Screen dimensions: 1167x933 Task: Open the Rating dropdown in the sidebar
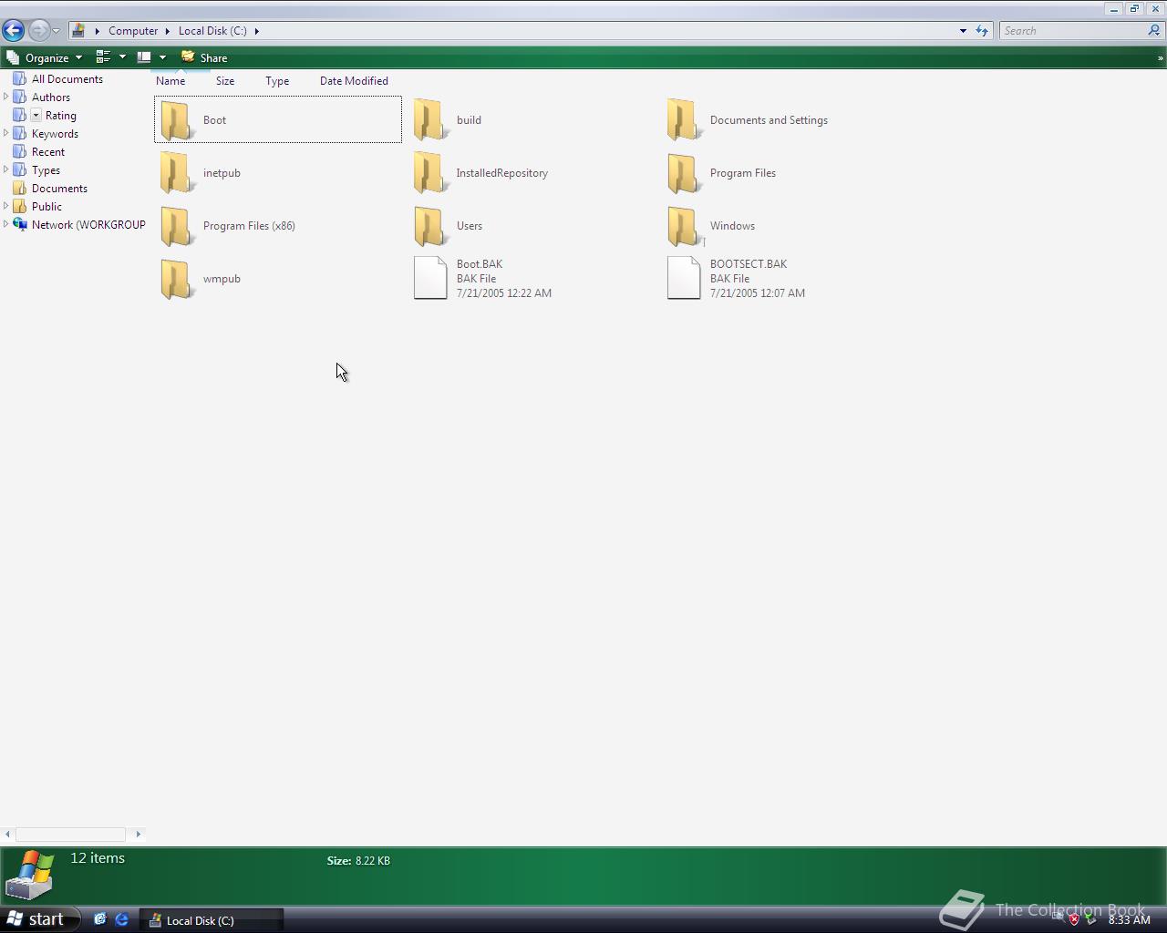36,116
